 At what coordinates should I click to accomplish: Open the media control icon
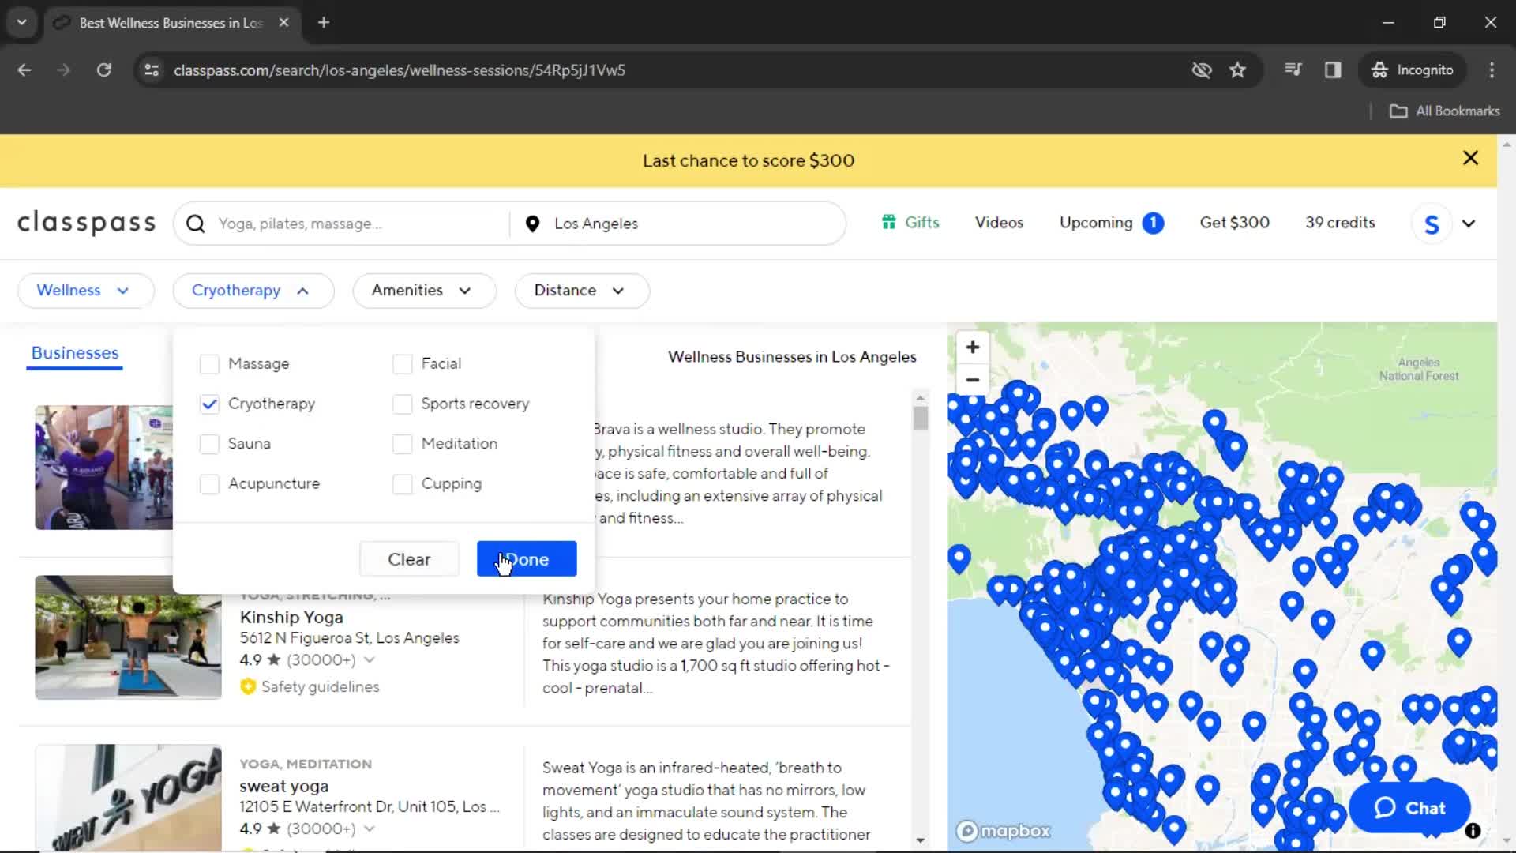coord(1293,70)
